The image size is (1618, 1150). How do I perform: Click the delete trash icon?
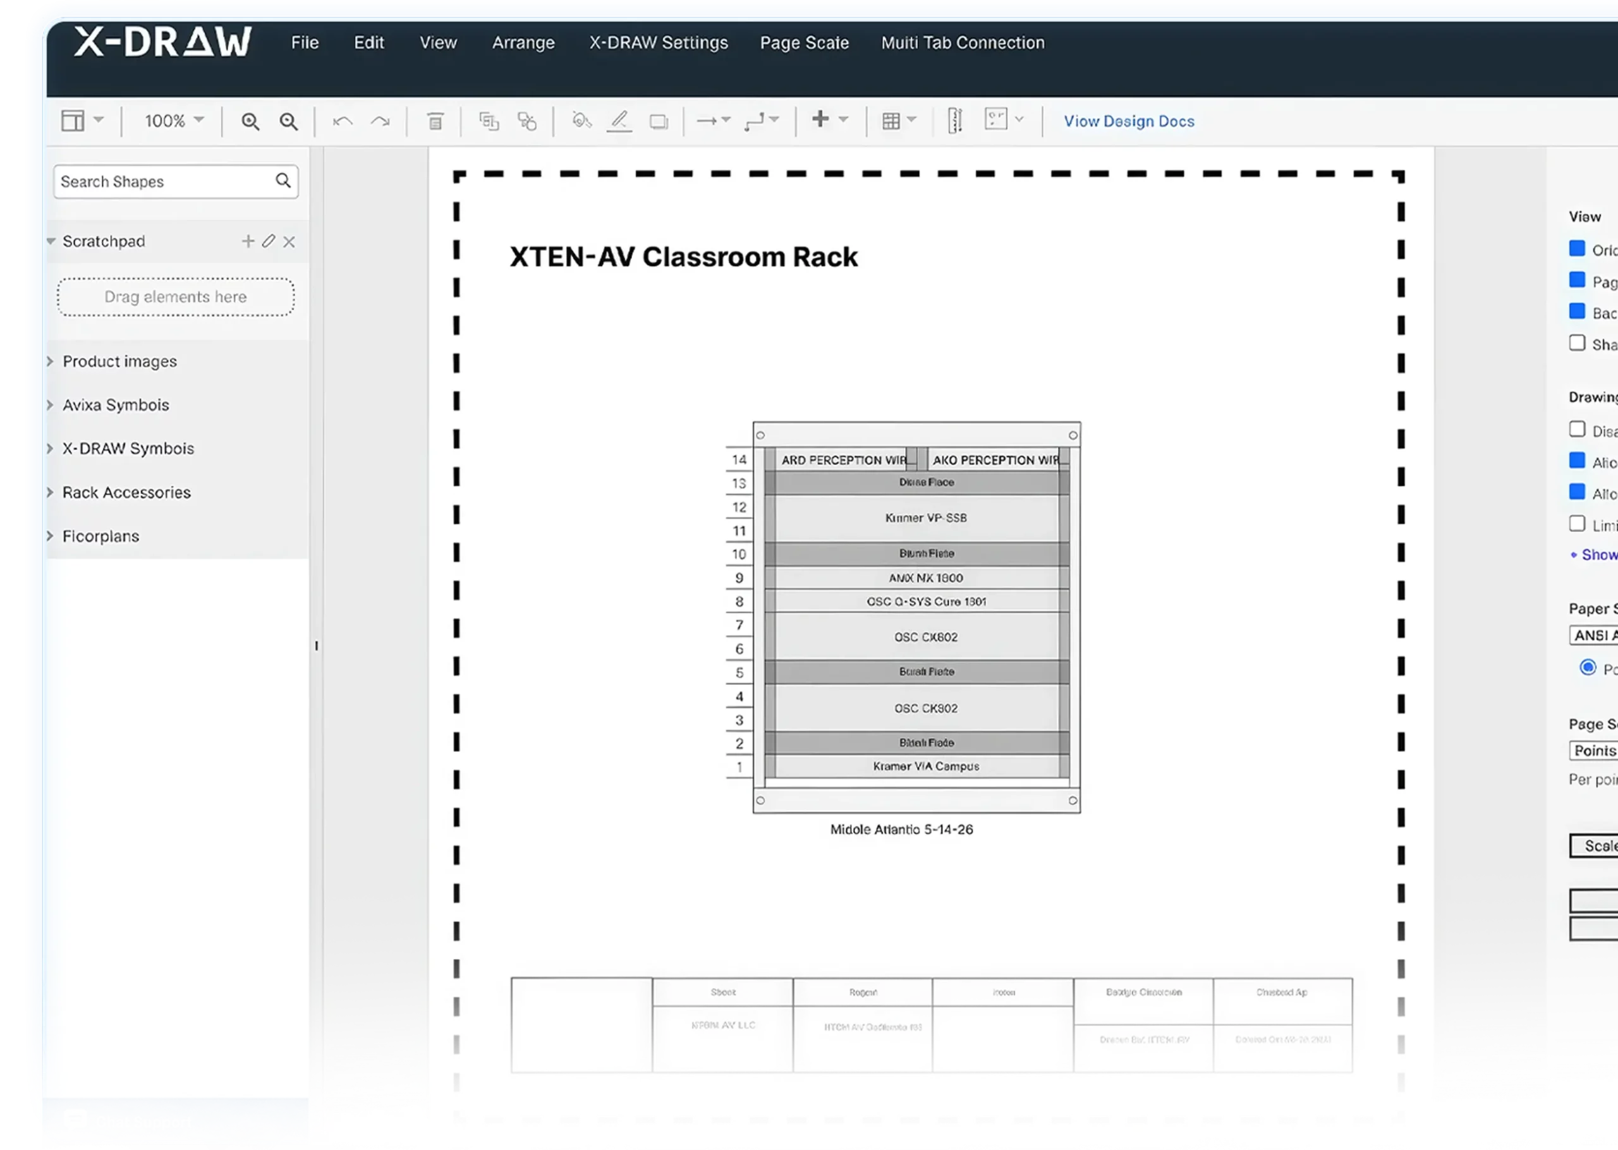(435, 121)
